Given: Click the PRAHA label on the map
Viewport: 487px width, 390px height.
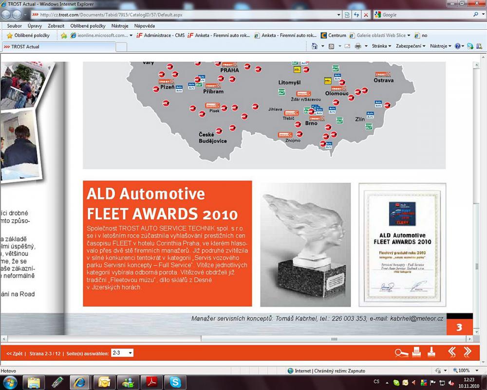Looking at the screenshot, I should (x=229, y=70).
